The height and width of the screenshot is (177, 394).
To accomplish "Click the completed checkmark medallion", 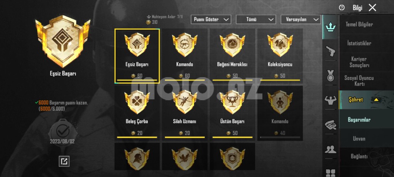I will click(62, 131).
